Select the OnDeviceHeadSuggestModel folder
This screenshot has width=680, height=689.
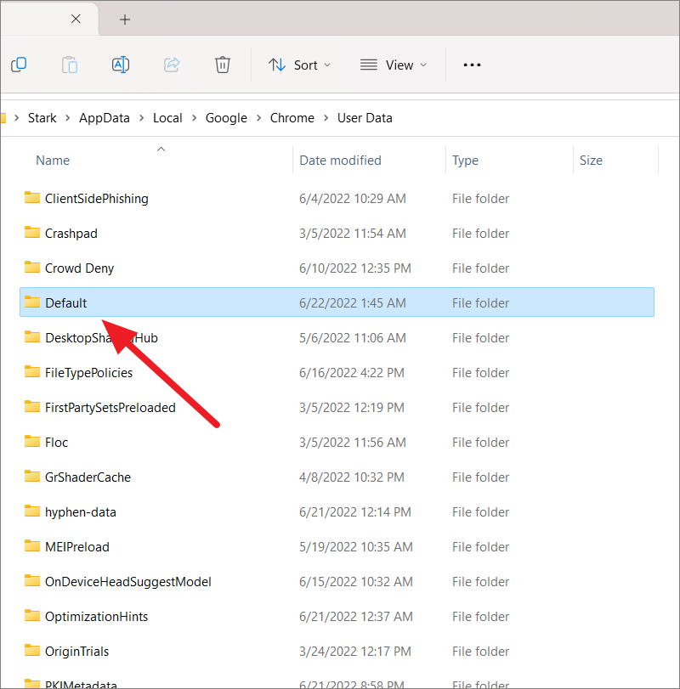tap(337, 582)
